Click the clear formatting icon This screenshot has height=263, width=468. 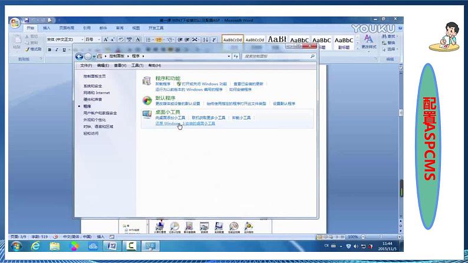pos(121,39)
